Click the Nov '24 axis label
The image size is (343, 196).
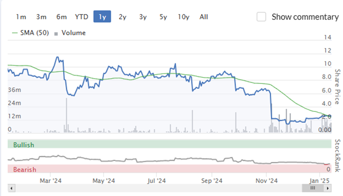(x=266, y=181)
